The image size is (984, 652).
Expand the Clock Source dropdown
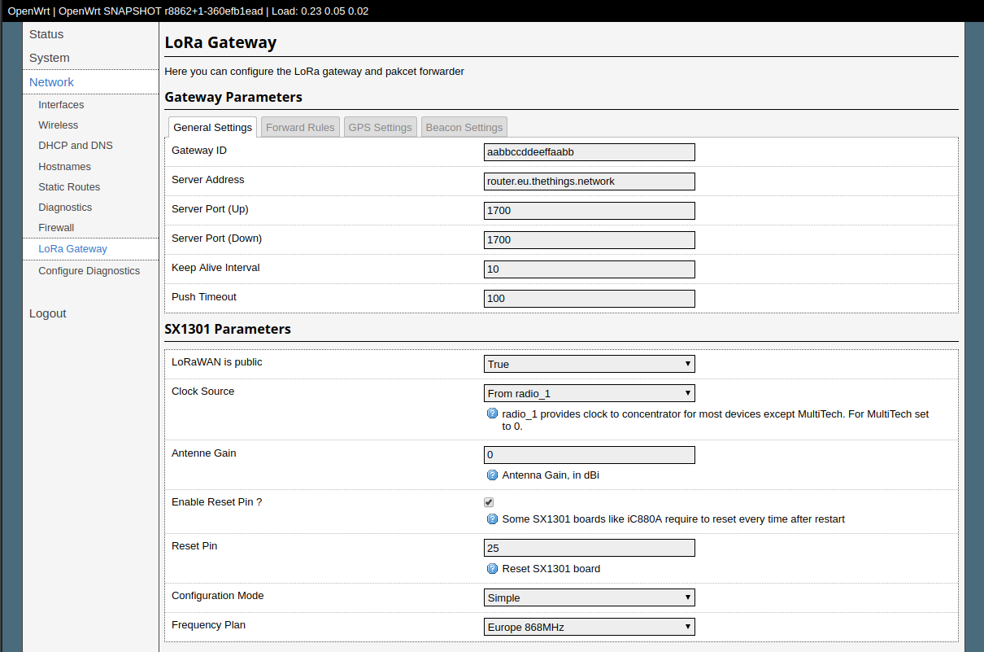coord(589,393)
